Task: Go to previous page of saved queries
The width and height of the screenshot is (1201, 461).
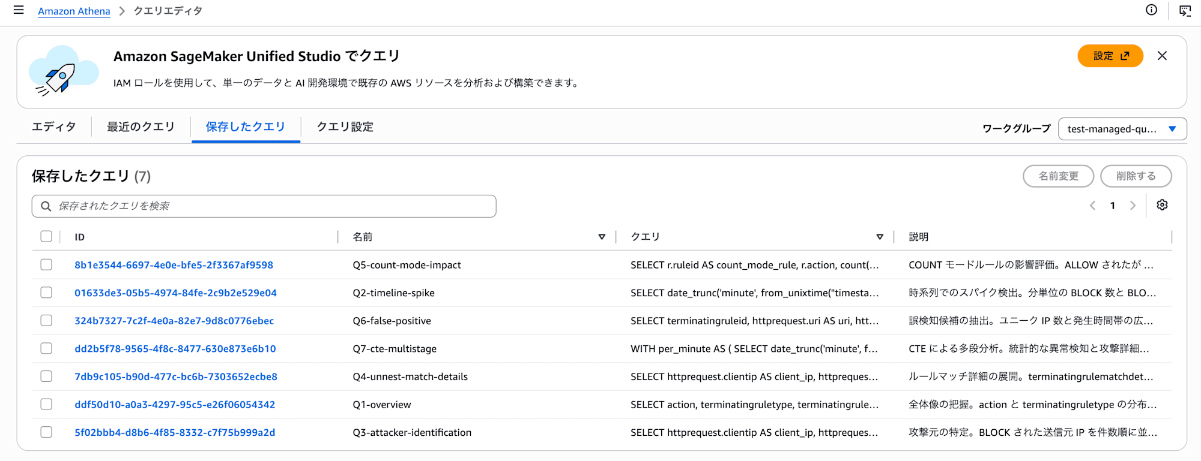Action: pyautogui.click(x=1092, y=206)
